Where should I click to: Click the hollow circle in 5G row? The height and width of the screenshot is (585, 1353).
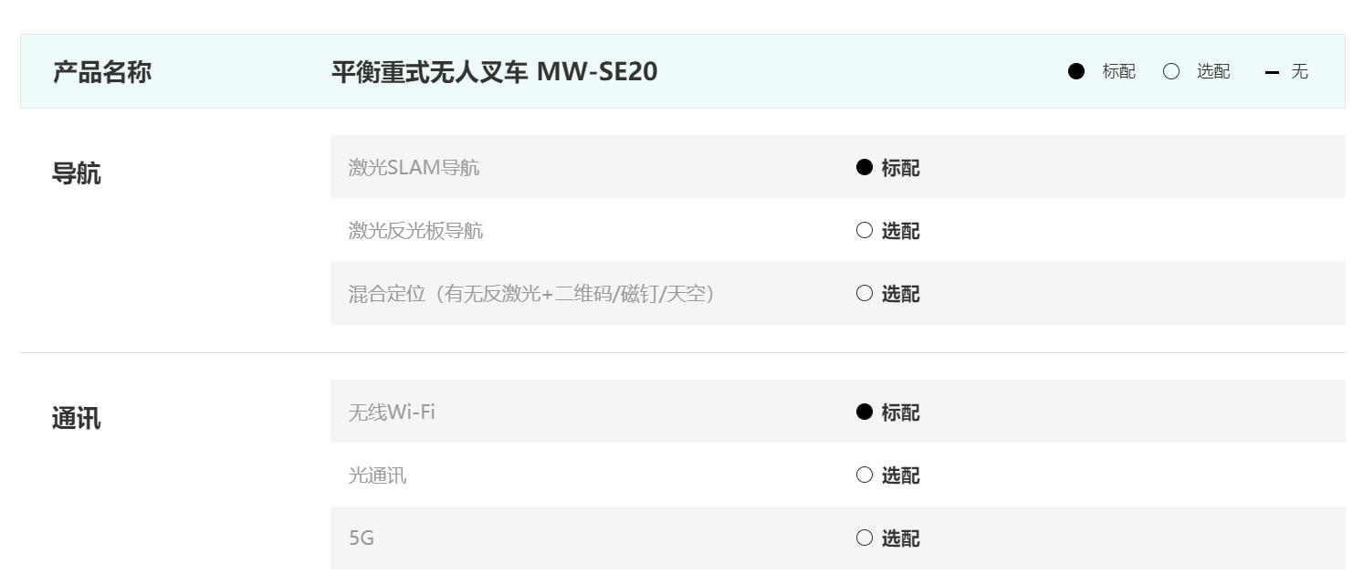point(865,538)
